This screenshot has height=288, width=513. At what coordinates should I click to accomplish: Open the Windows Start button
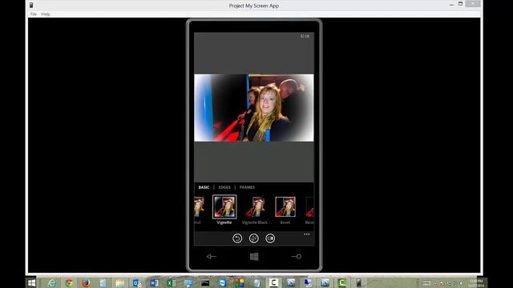[32, 283]
